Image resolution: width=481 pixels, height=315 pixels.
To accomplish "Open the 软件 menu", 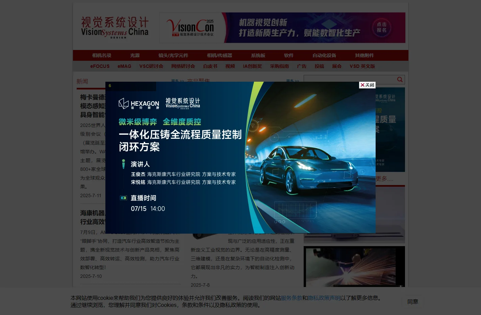I will (x=289, y=55).
